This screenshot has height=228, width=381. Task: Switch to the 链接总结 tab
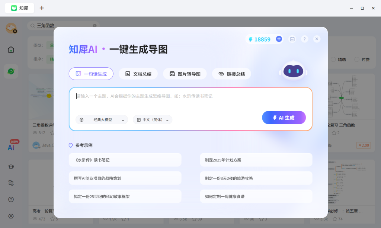point(231,74)
